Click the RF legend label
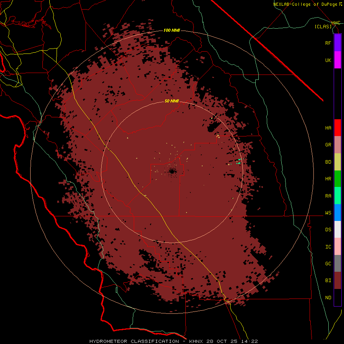This screenshot has height=344, width=344. point(328,43)
